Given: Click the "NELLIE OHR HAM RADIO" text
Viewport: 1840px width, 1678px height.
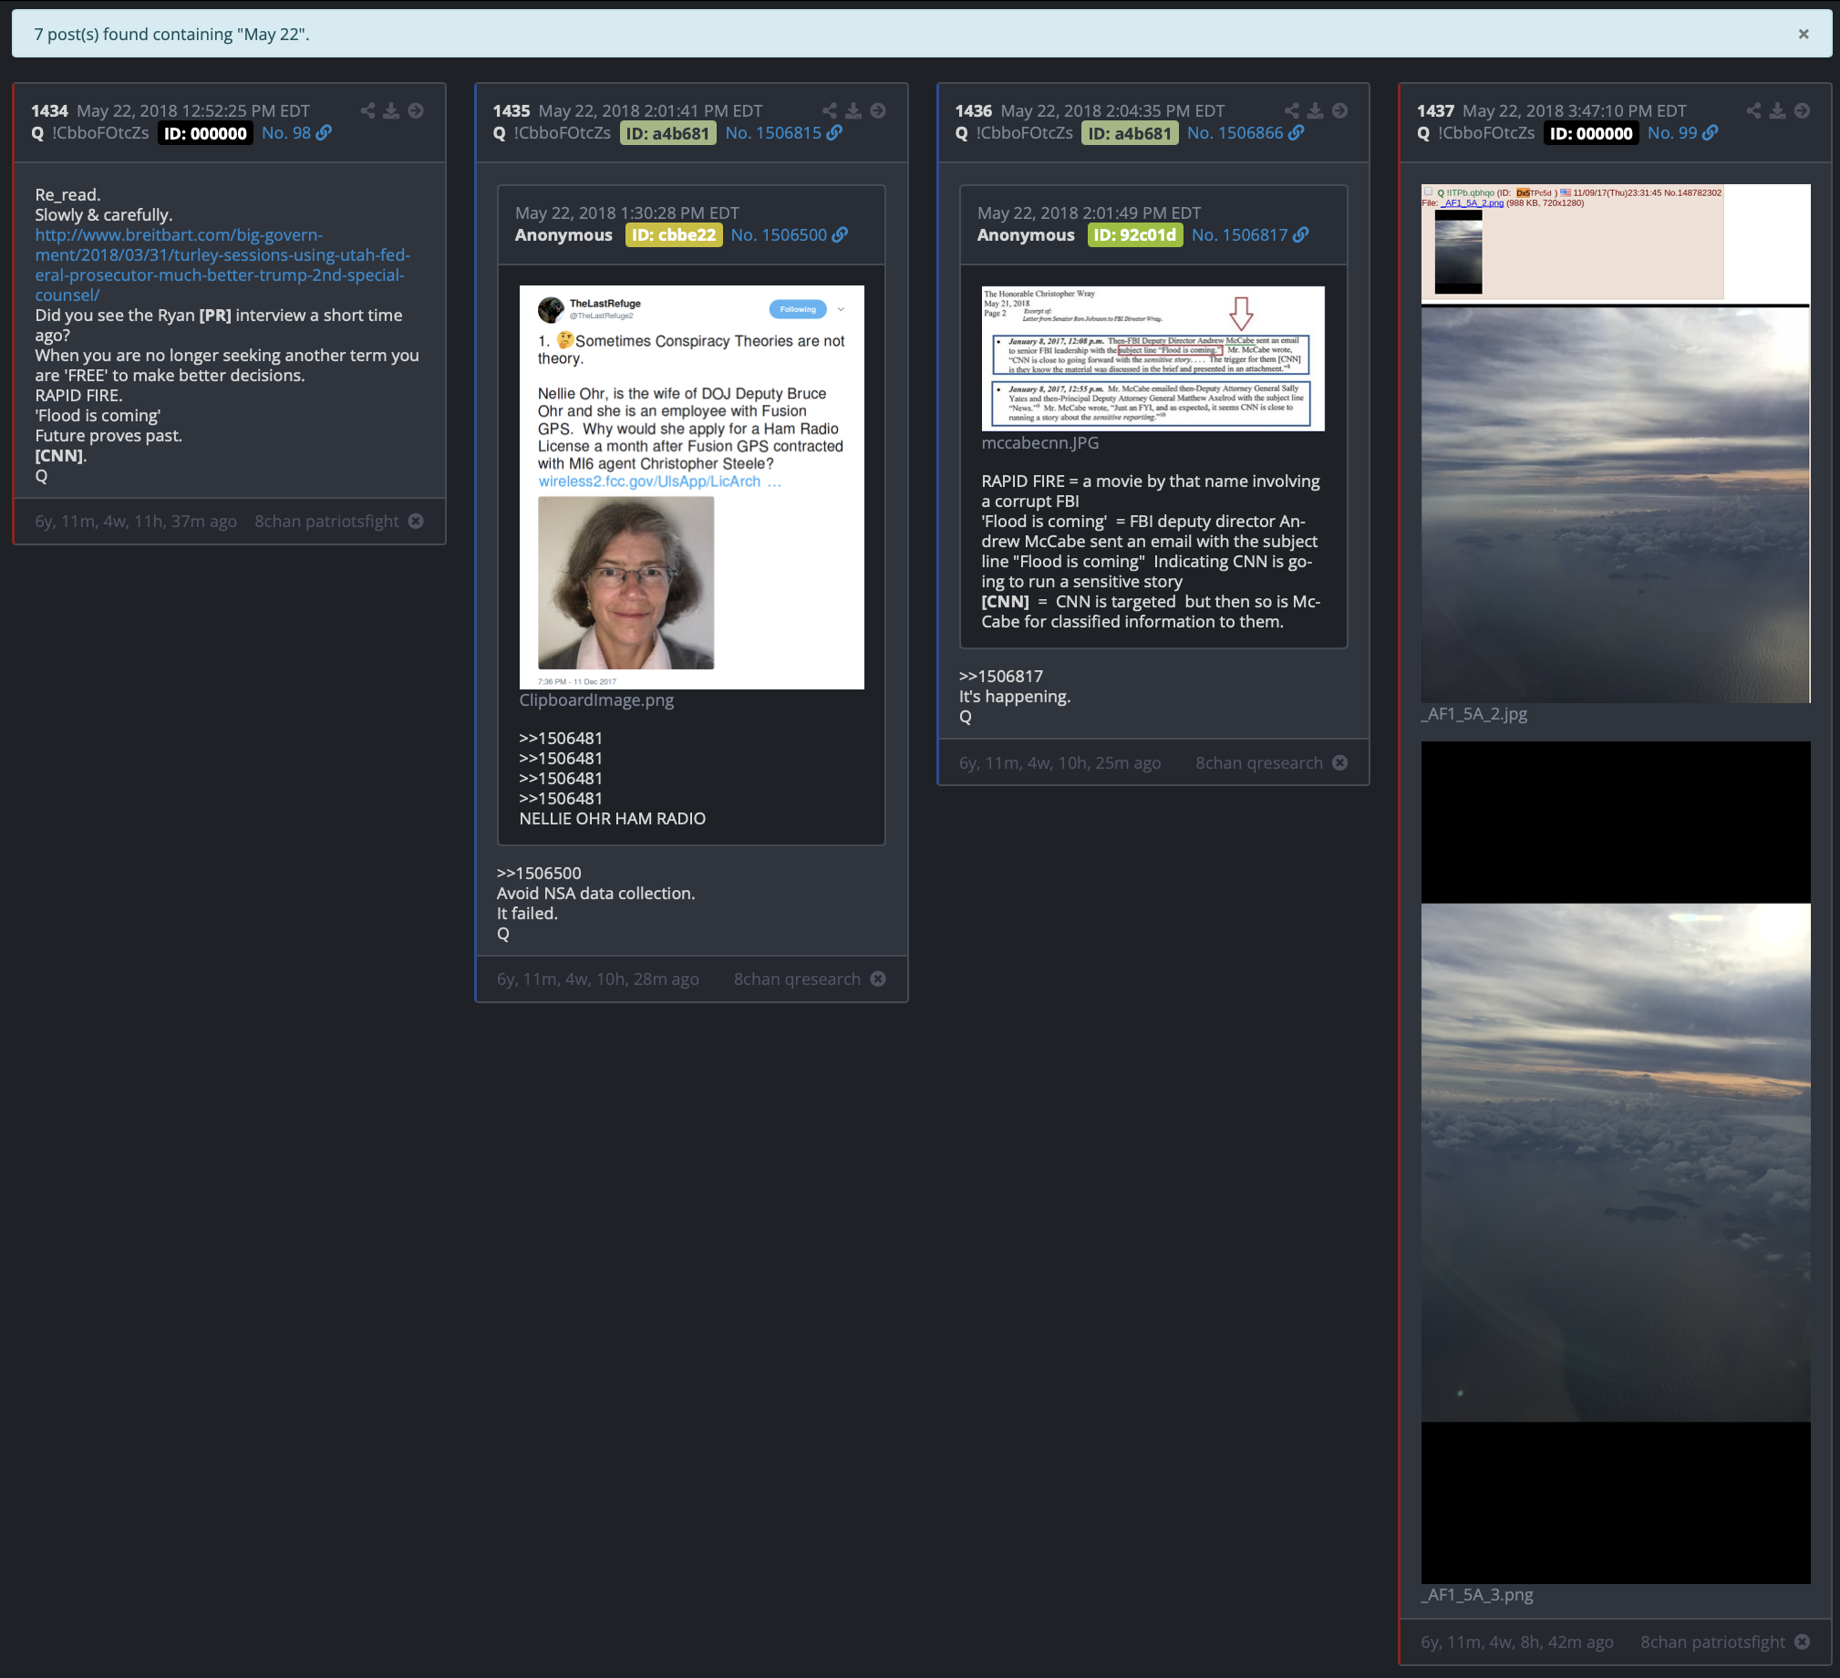Looking at the screenshot, I should tap(613, 818).
